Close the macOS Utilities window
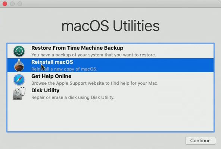 (5, 4)
